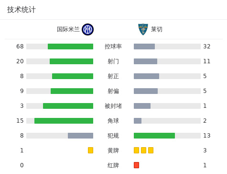Click Lecce's red card icon
This screenshot has height=174, width=227.
pyautogui.click(x=136, y=165)
